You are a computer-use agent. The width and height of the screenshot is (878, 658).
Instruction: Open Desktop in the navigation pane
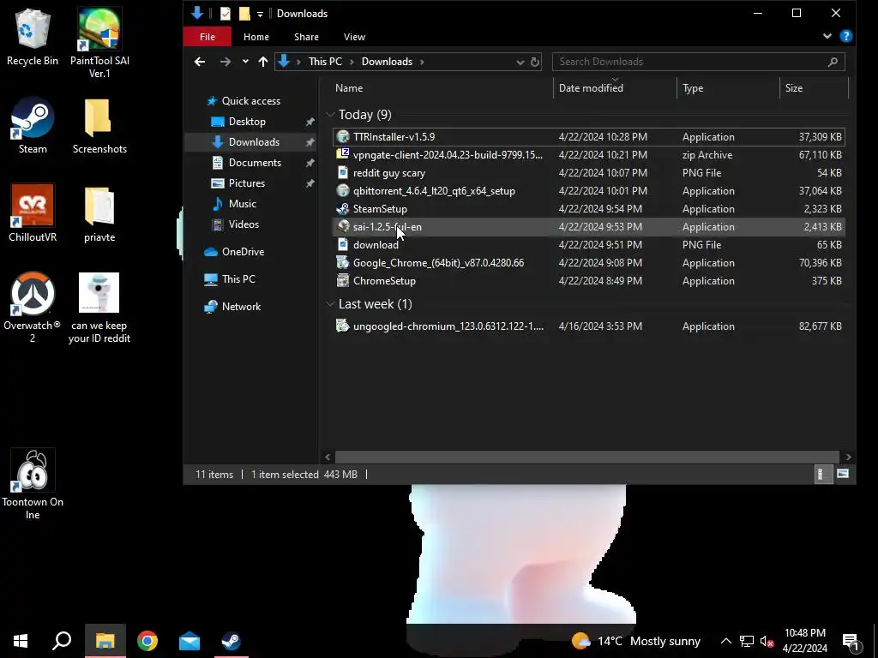pos(246,122)
